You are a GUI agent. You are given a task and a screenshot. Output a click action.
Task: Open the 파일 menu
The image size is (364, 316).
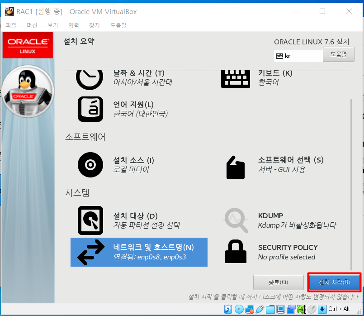(11, 25)
